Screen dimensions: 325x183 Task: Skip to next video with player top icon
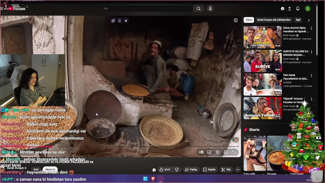[x=126, y=21]
